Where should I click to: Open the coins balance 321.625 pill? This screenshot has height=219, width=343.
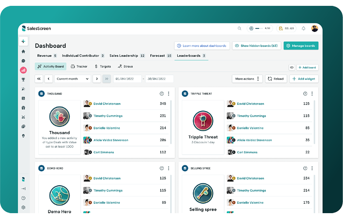point(286,28)
